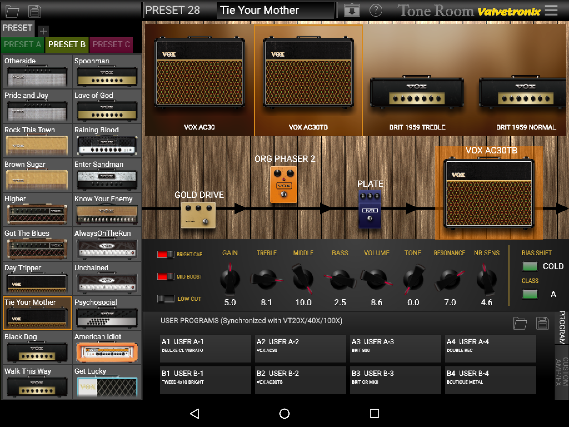Viewport: 569px width, 427px height.
Task: Load user program A2 USER A-2
Action: (300, 348)
